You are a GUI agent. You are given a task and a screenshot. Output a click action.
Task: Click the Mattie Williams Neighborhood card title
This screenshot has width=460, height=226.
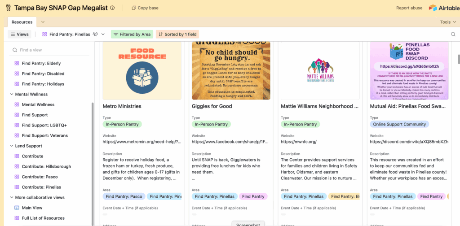point(320,106)
